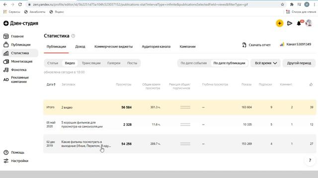Image resolution: width=318 pixels, height=178 pixels.
Task: Expand the Всё время period dropdown
Action: click(266, 63)
